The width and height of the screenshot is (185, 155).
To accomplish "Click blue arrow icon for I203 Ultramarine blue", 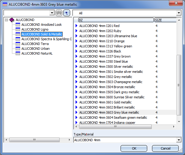I will 76,36.
